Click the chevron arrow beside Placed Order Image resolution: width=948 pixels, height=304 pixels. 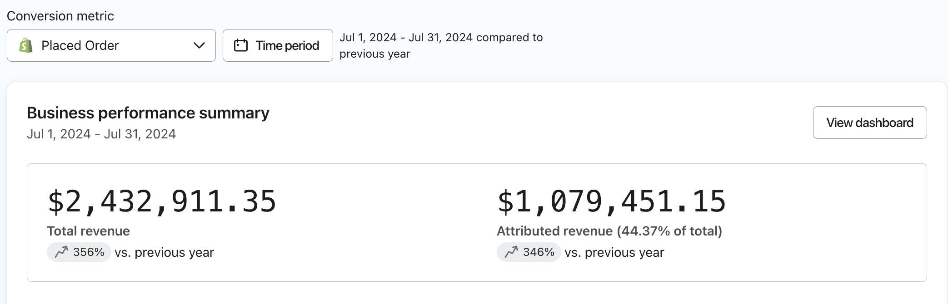click(199, 45)
